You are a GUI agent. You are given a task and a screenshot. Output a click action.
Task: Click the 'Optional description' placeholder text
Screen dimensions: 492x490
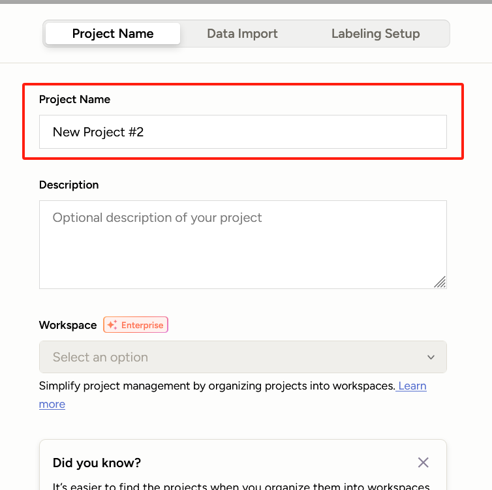(x=157, y=218)
